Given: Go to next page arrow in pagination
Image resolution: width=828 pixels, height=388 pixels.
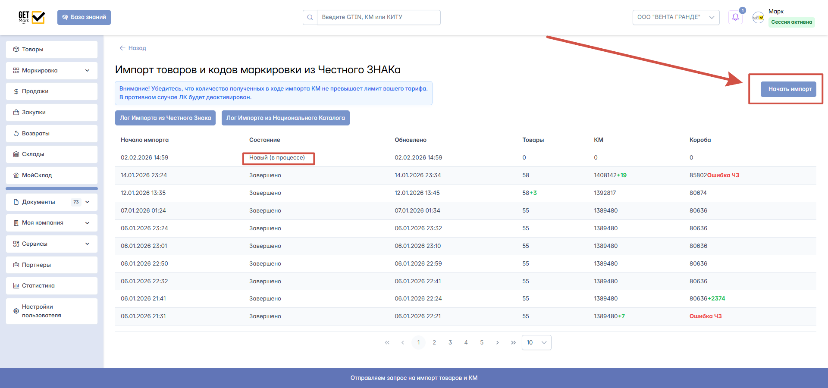Looking at the screenshot, I should click(x=497, y=343).
